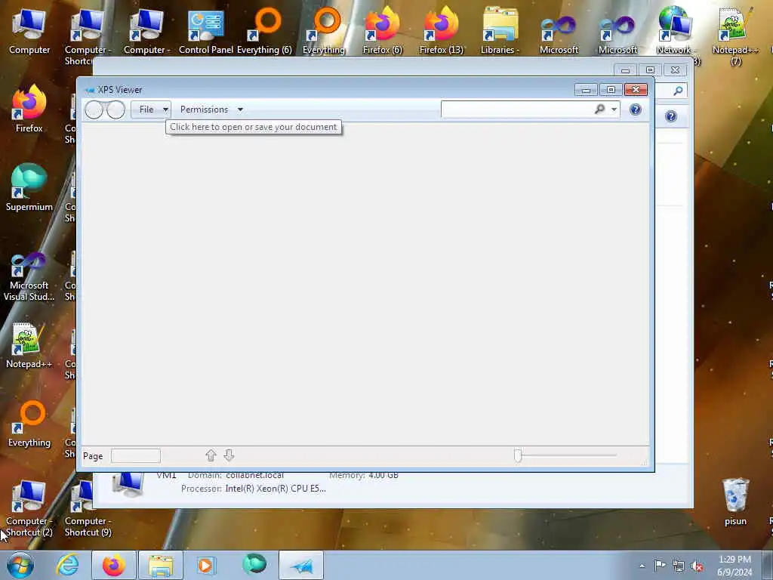Go to next page with down arrow
773x580 pixels.
pyautogui.click(x=229, y=455)
